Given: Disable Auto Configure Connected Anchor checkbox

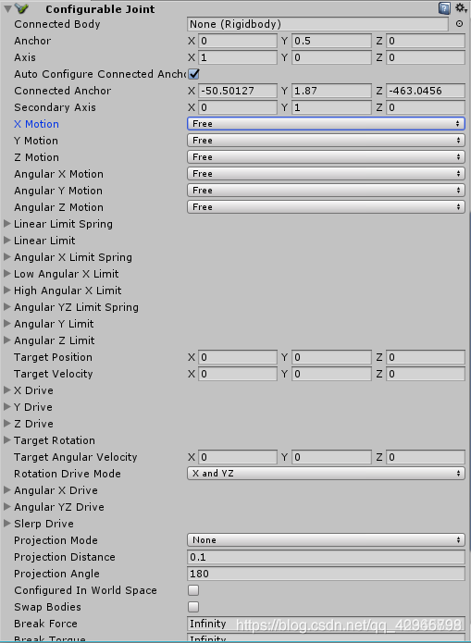Looking at the screenshot, I should point(193,74).
